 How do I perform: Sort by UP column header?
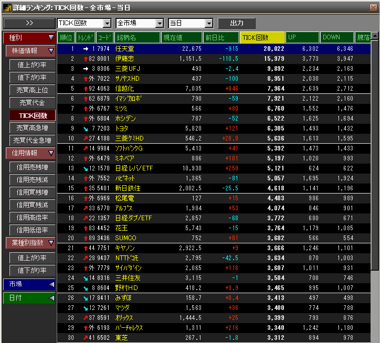[302, 38]
